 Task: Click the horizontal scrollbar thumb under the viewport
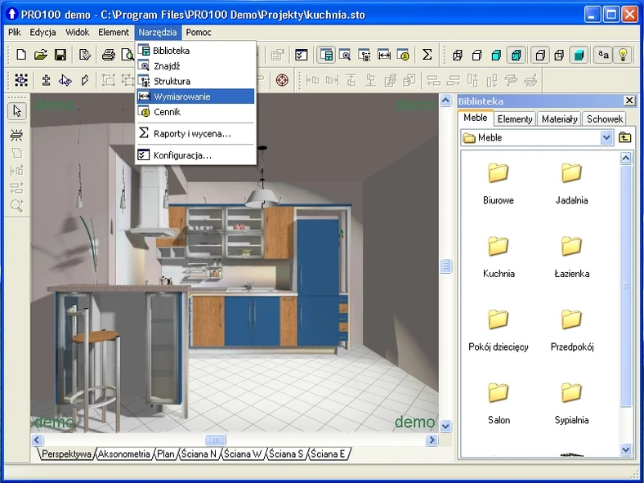tap(215, 440)
